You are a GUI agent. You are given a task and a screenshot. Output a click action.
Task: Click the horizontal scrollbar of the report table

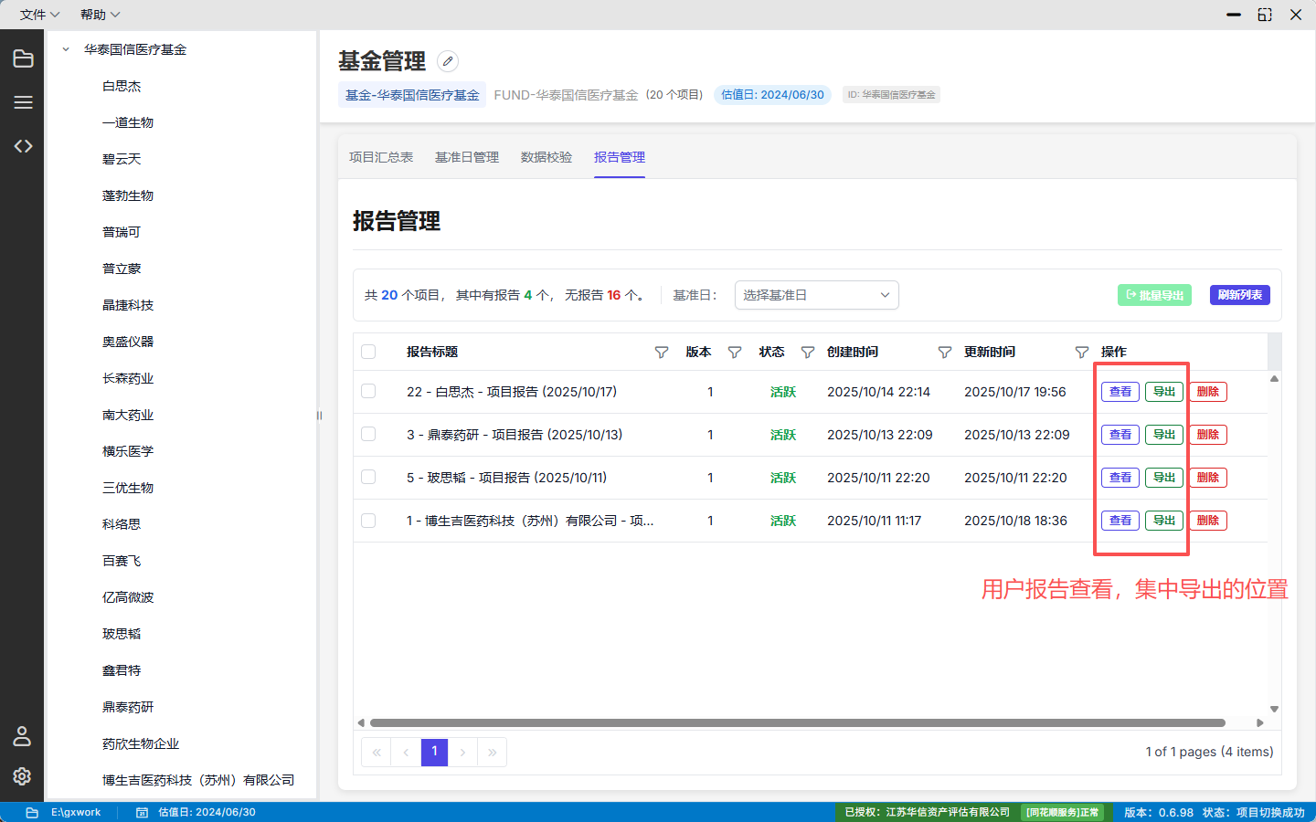pos(797,722)
